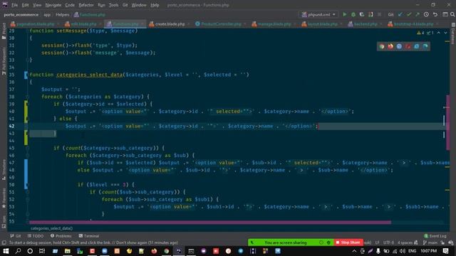
Task: Collapse the foreach fold marker at line 38
Action: (27, 97)
